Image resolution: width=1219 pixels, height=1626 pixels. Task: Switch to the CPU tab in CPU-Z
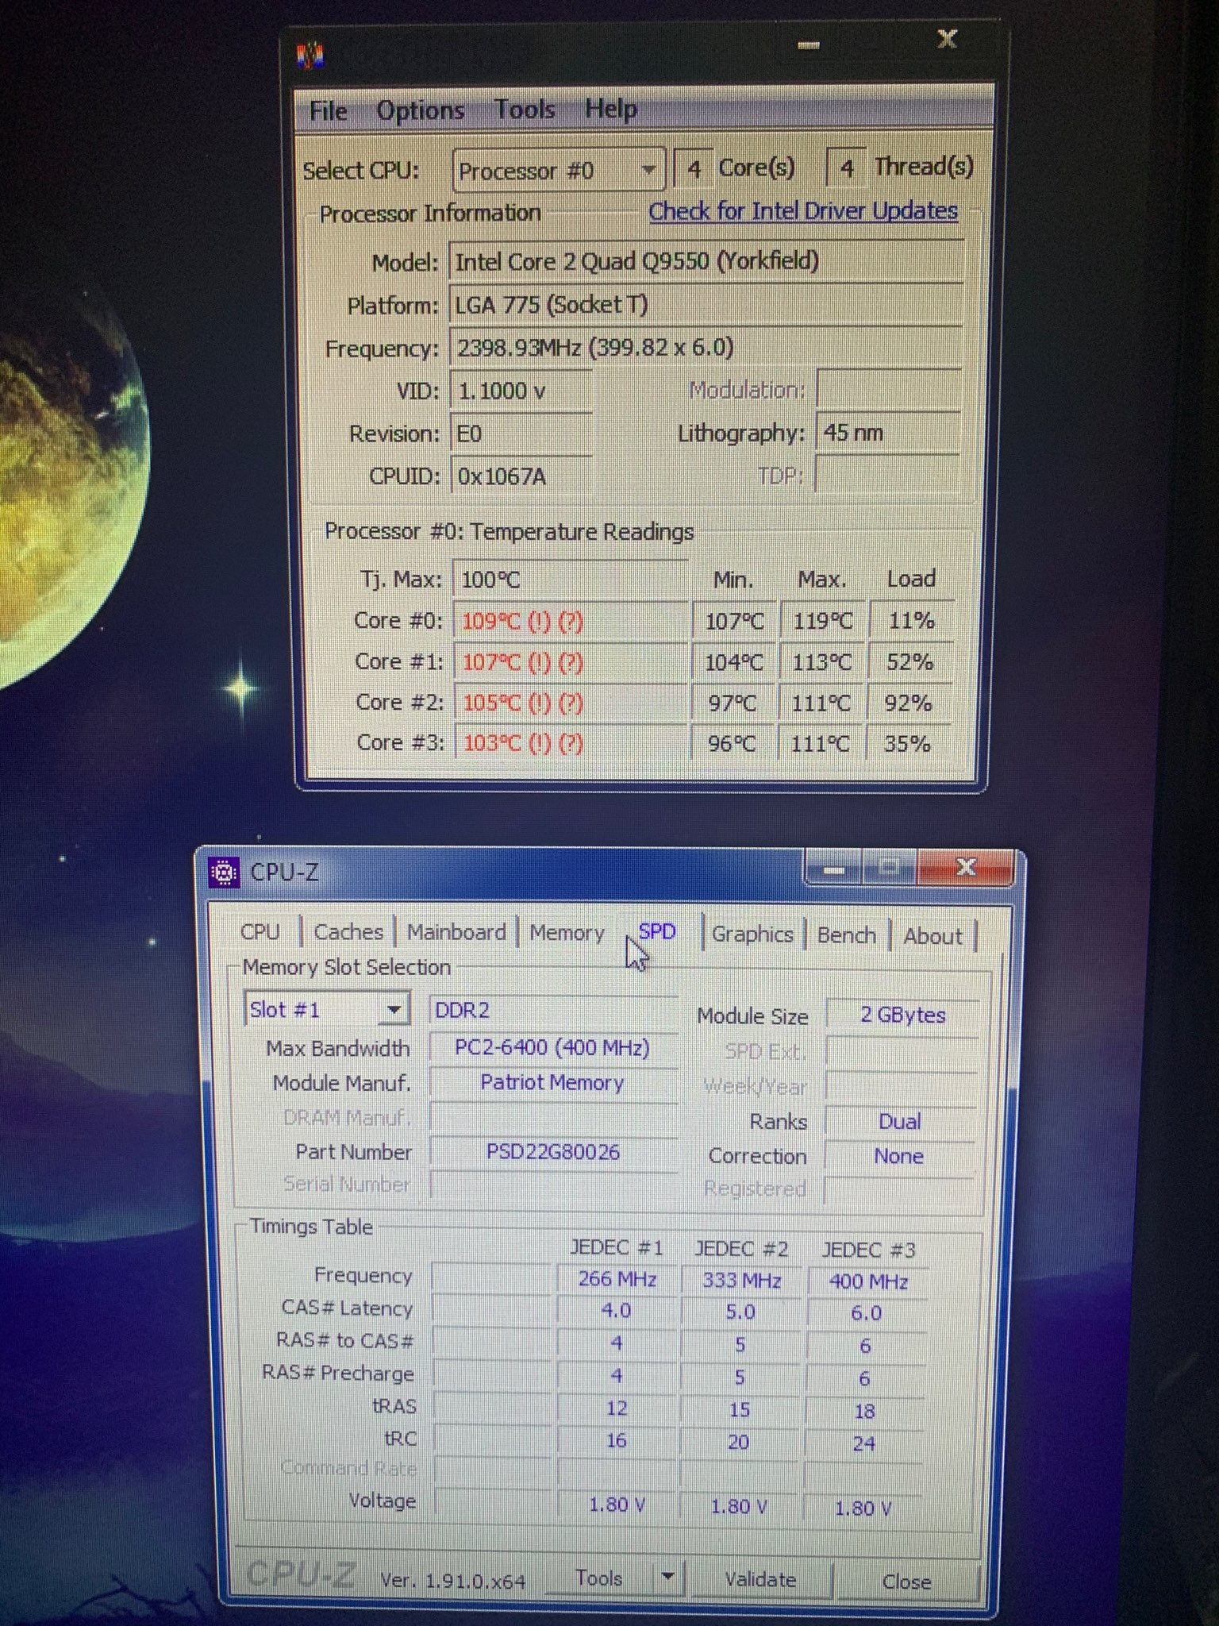260,931
